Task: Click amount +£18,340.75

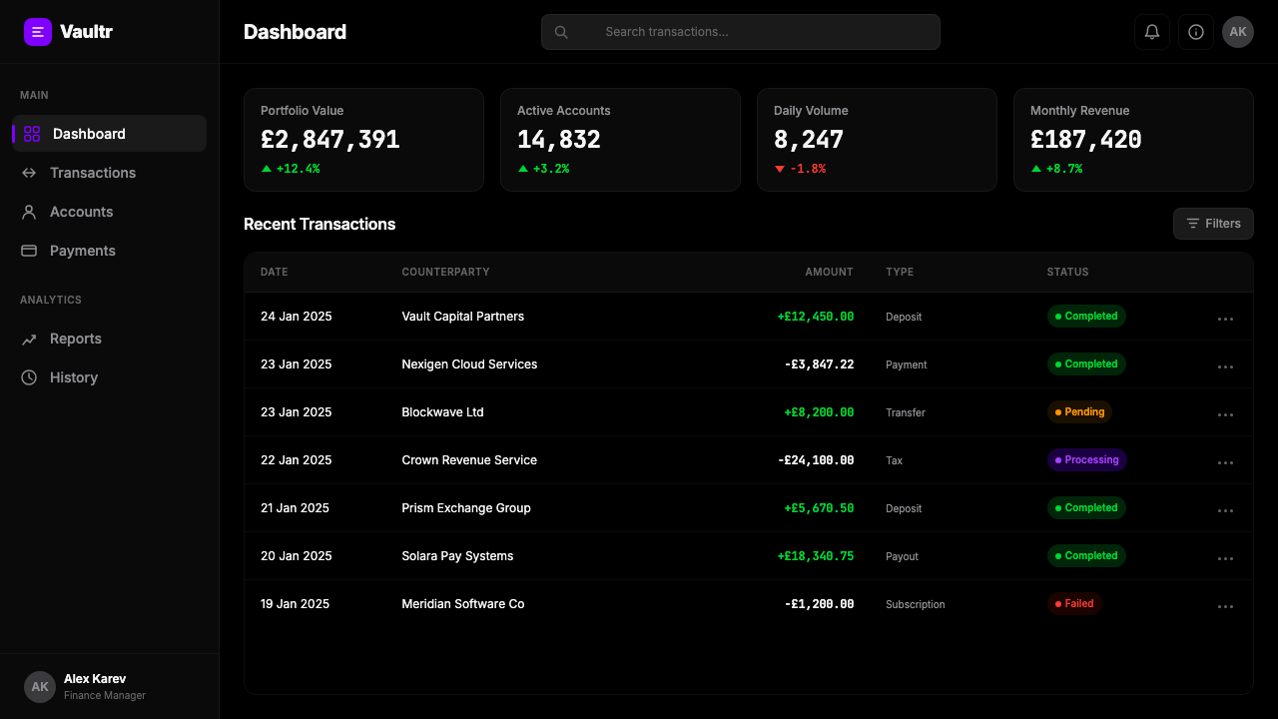Action: coord(816,556)
